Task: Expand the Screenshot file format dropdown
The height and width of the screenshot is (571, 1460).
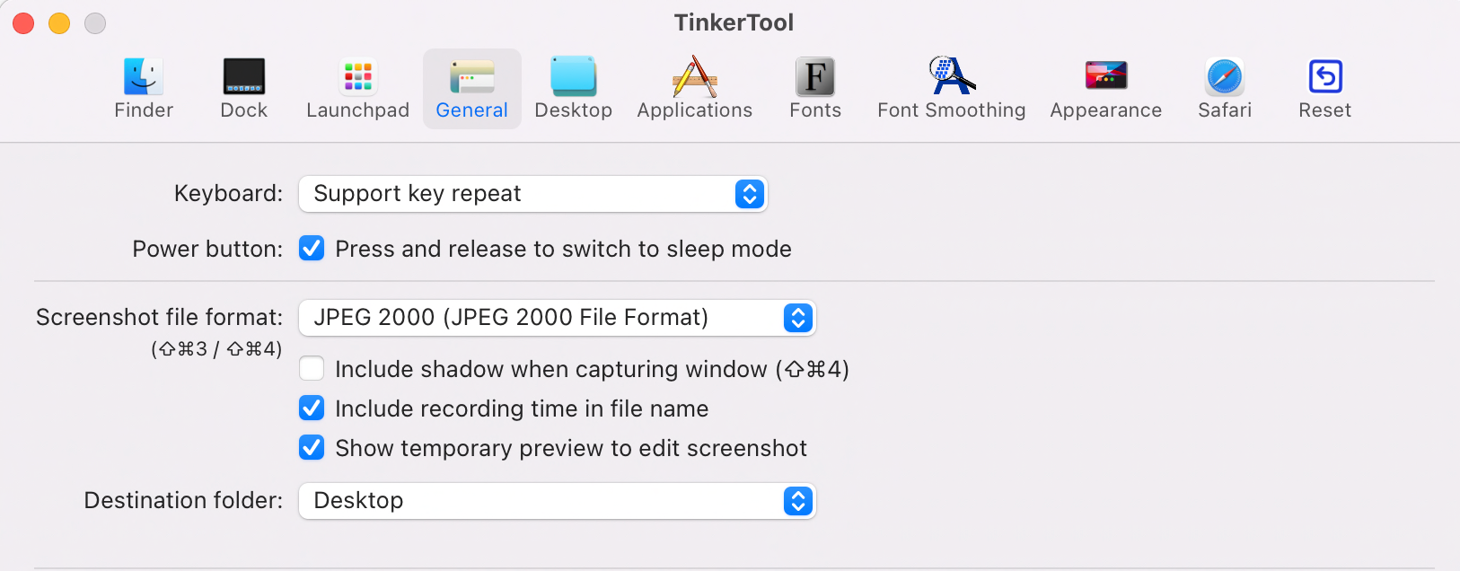Action: [x=558, y=318]
